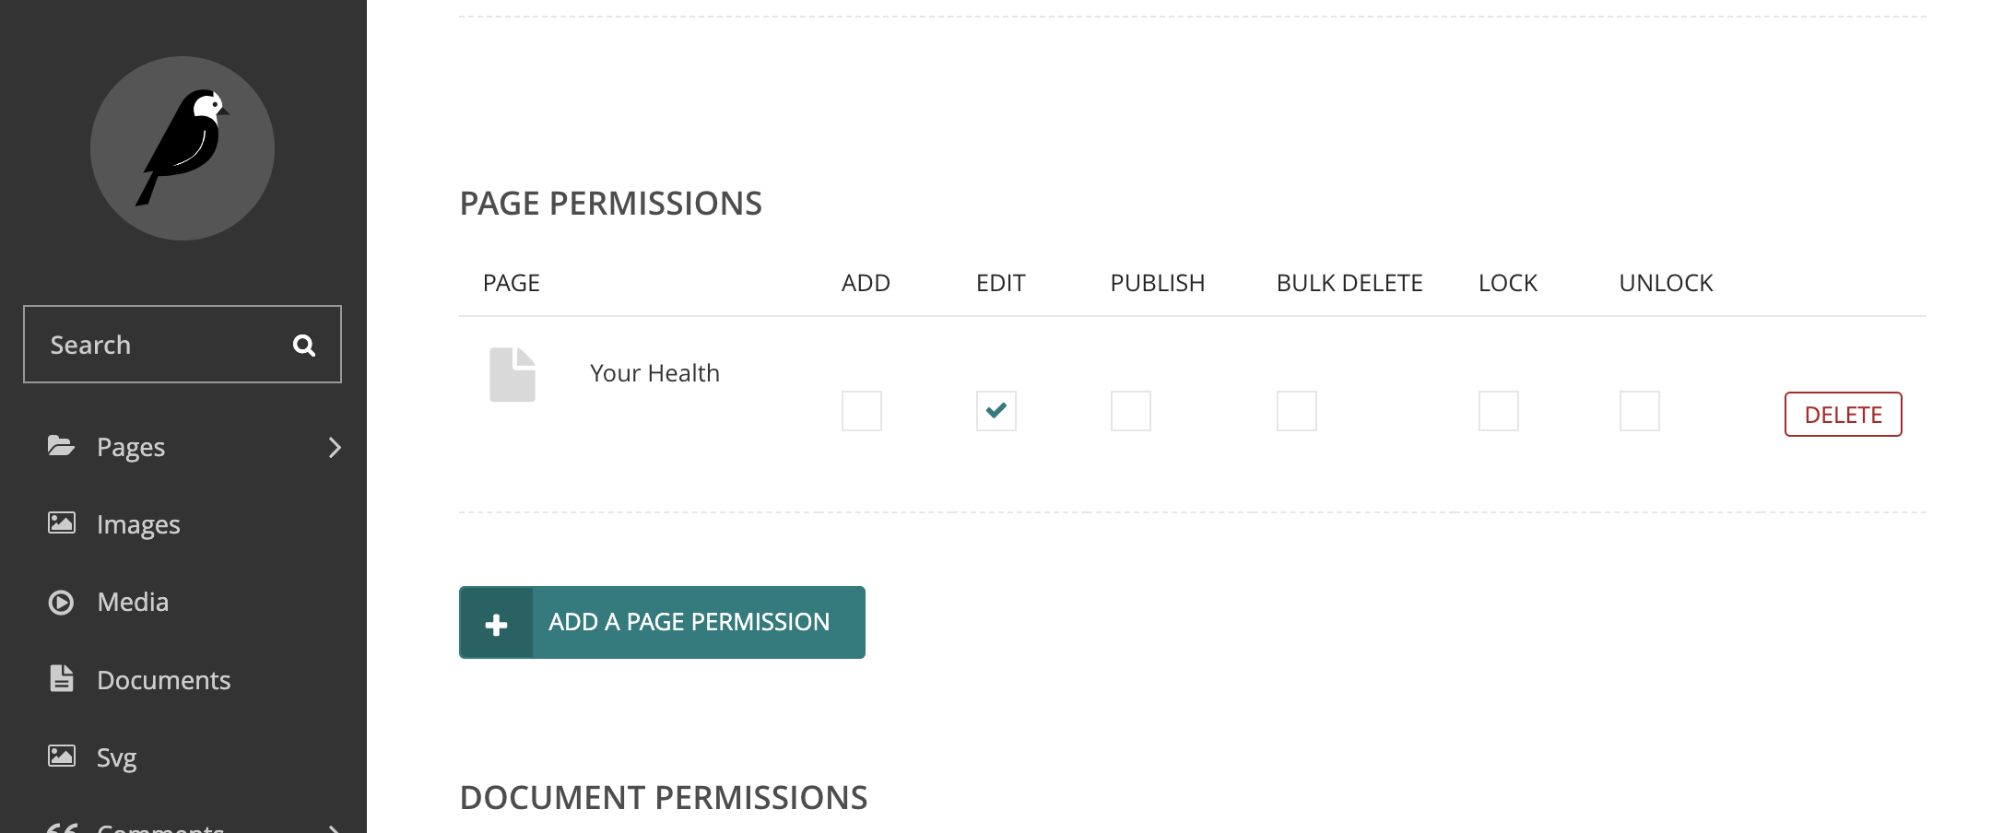Click the search magnifier icon
This screenshot has width=2015, height=833.
click(304, 346)
